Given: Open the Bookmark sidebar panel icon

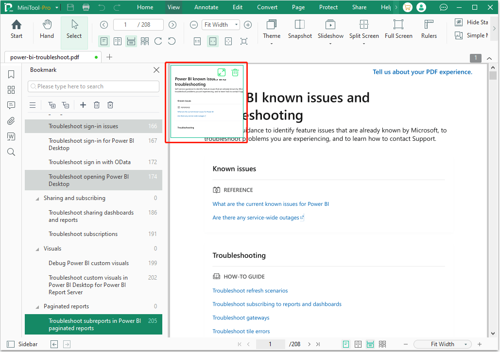Looking at the screenshot, I should 11,74.
